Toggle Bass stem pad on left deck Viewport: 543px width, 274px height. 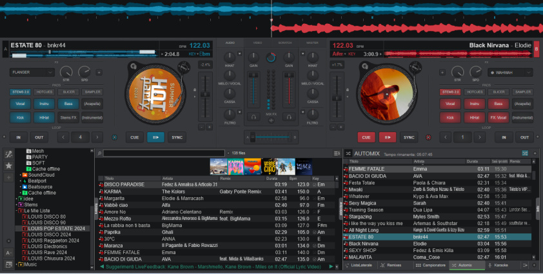[x=68, y=104]
